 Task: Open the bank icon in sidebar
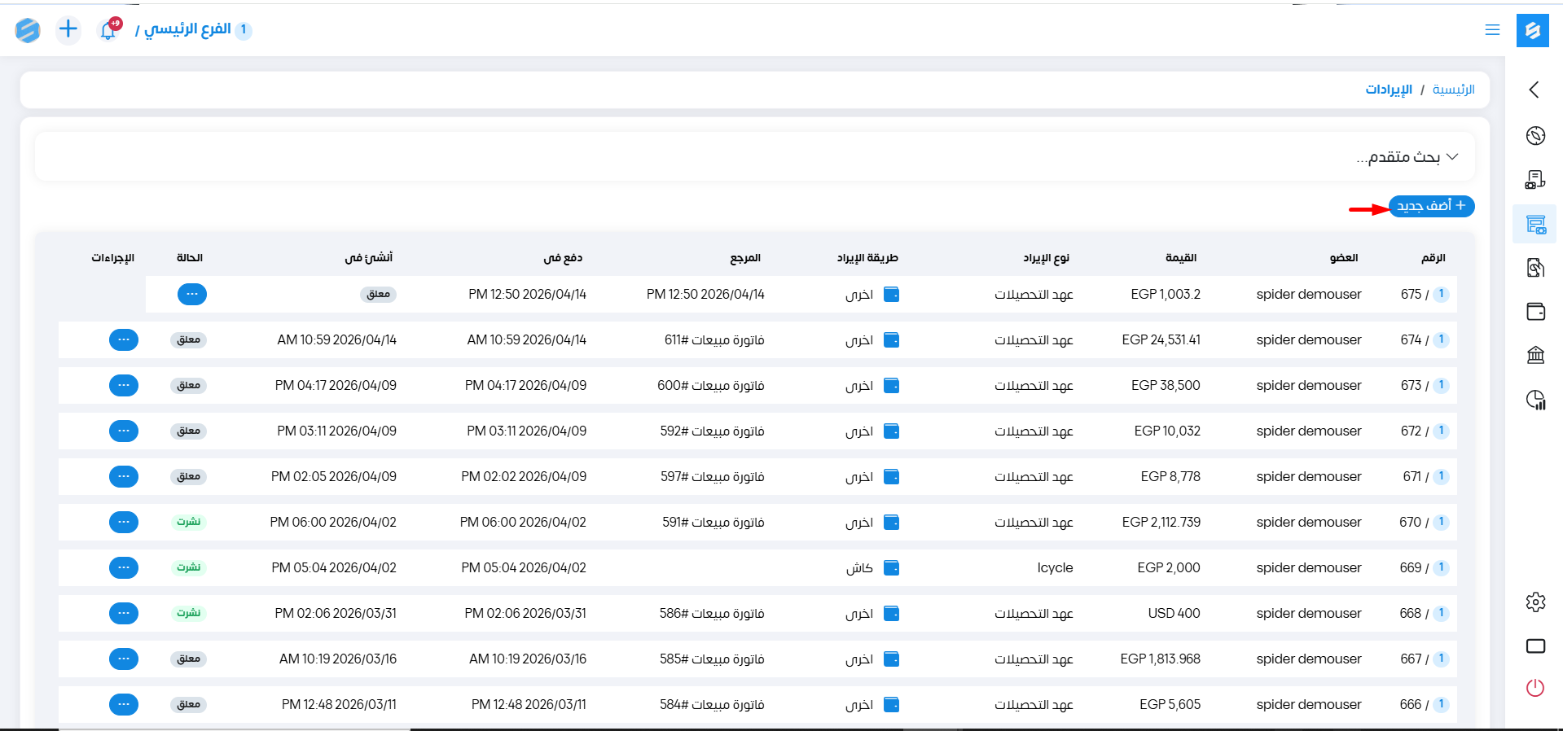coord(1535,355)
